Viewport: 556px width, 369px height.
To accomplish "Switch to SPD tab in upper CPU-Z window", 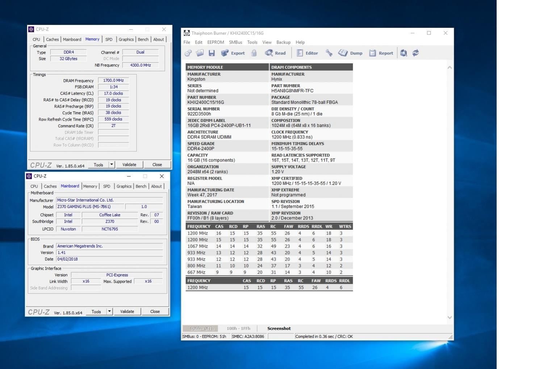I will [109, 39].
